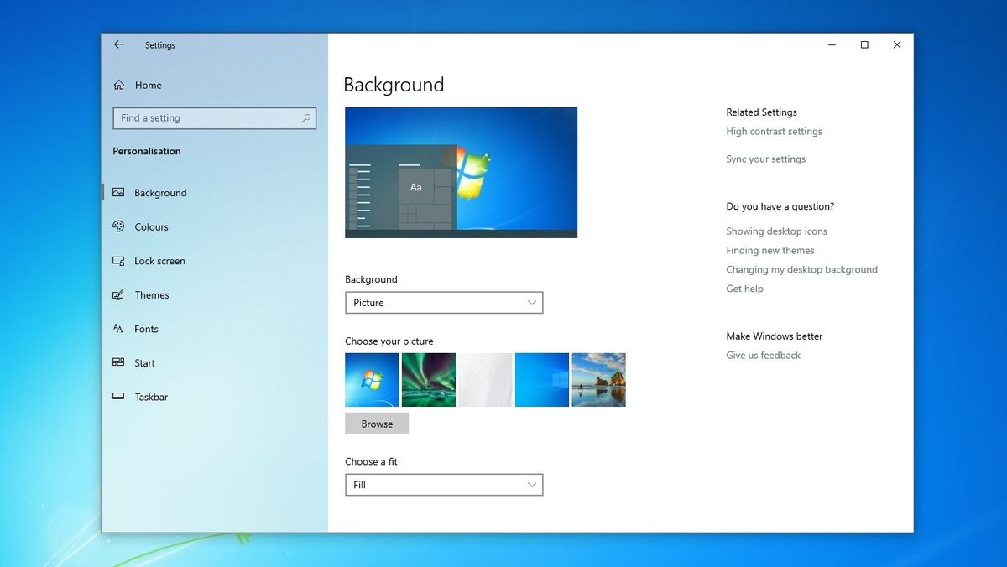Click 'Sync your settings'
The image size is (1007, 567).
click(x=765, y=159)
